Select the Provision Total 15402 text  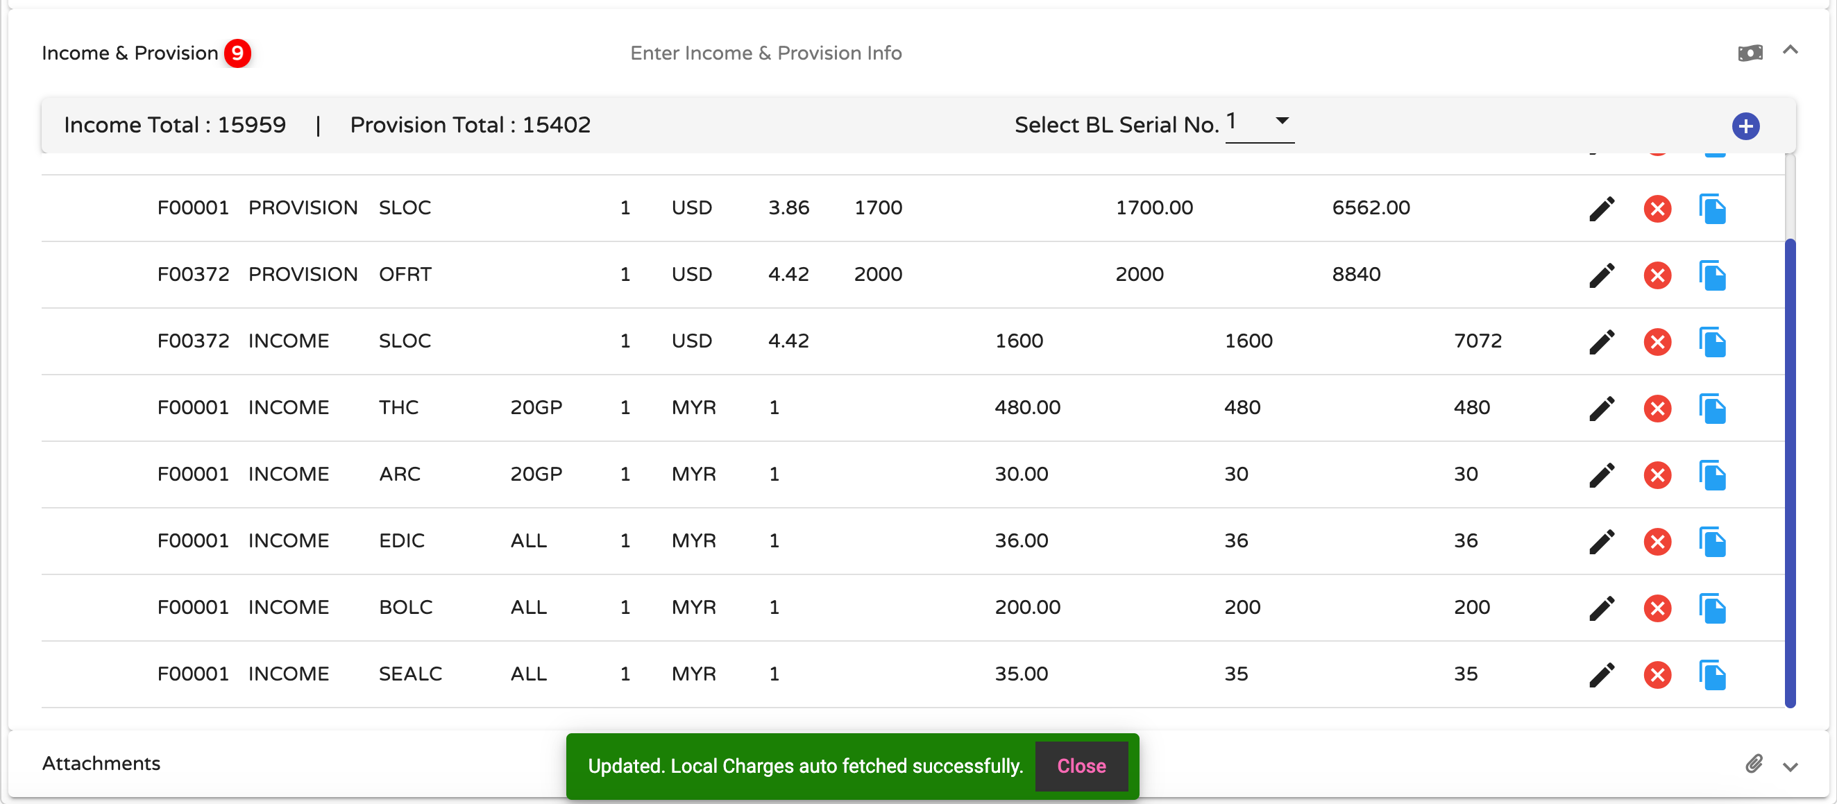[470, 125]
